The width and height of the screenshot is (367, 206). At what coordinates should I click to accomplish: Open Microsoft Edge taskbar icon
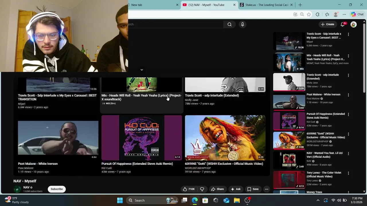tap(195, 200)
